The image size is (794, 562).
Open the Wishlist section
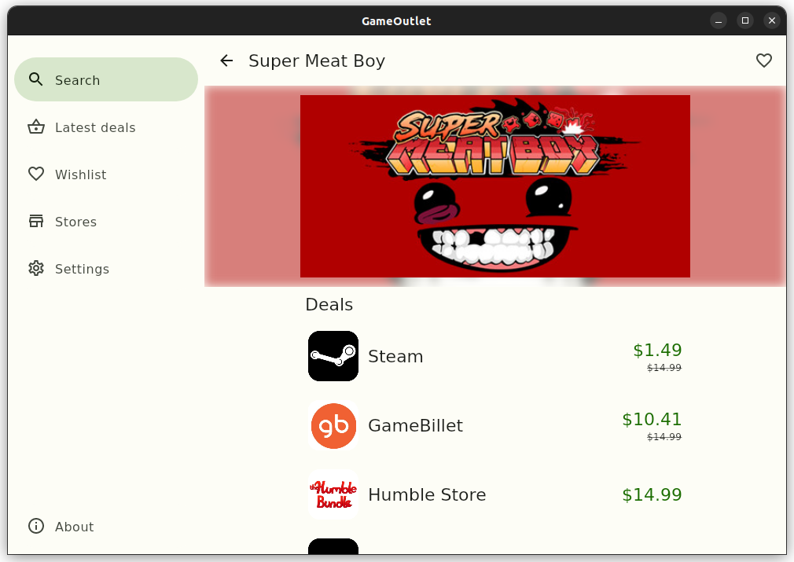pyautogui.click(x=106, y=174)
